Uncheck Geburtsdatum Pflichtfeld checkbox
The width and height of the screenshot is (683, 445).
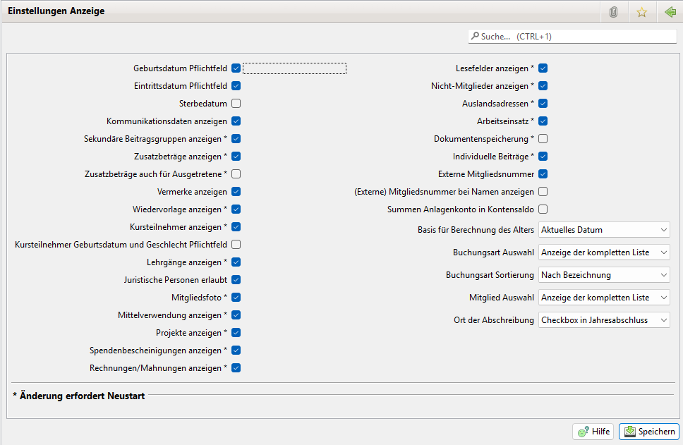click(x=236, y=68)
